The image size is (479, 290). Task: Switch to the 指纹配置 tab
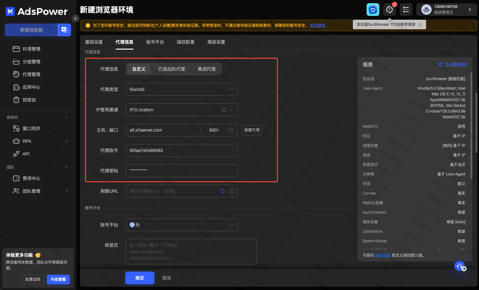[186, 42]
